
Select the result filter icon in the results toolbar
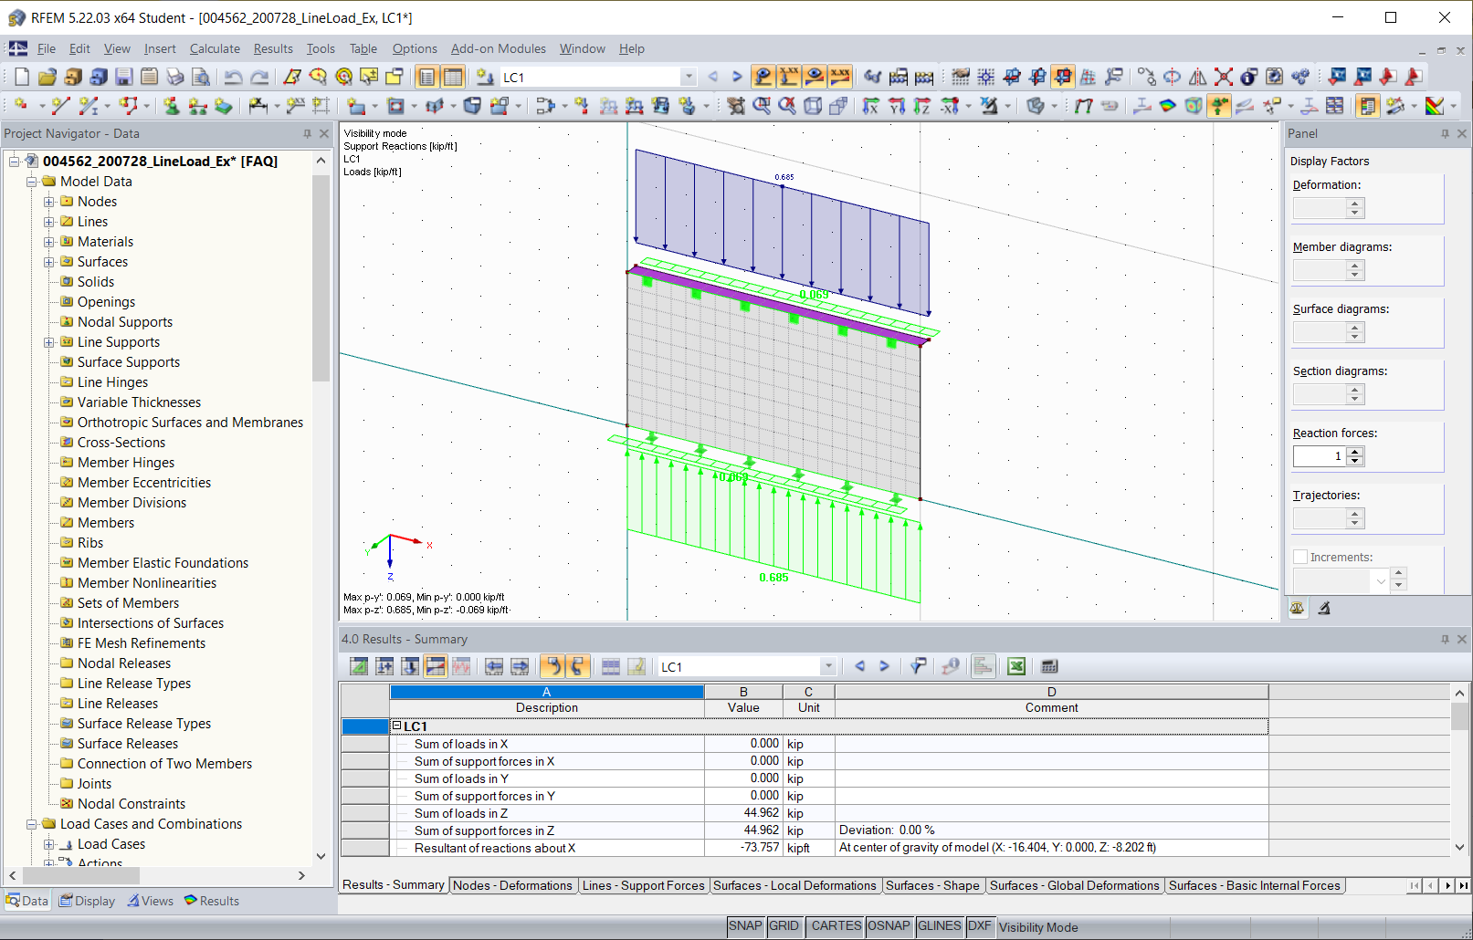pos(918,666)
